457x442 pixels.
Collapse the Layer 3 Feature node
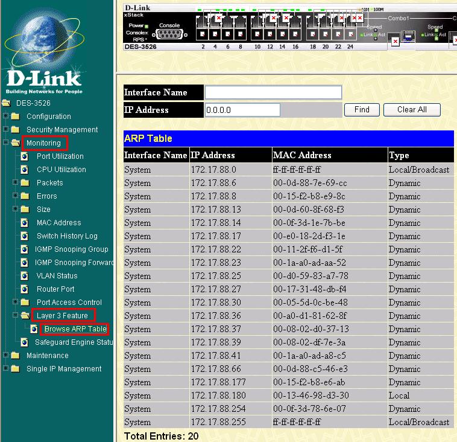(x=16, y=315)
